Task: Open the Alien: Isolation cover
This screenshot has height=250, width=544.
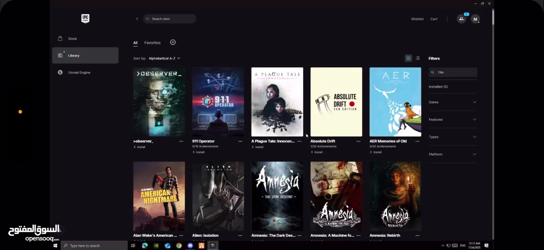Action: (x=218, y=196)
